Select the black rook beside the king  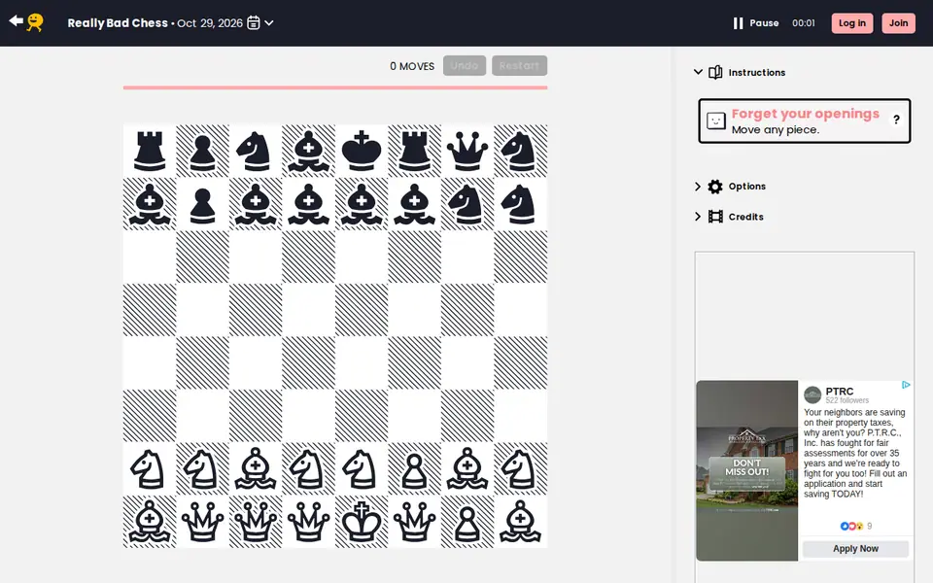[x=414, y=152]
